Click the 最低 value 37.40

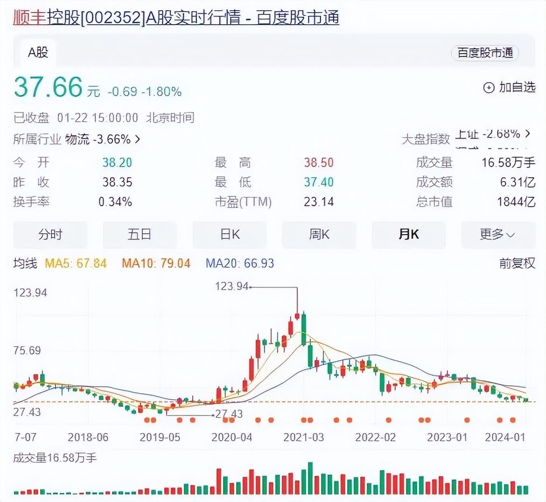319,182
